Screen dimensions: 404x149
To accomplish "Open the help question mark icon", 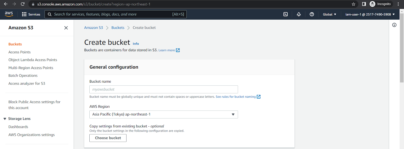I will [x=312, y=14].
